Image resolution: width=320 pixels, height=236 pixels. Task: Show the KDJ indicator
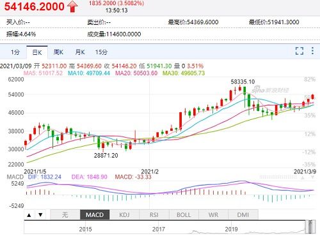click(x=124, y=215)
